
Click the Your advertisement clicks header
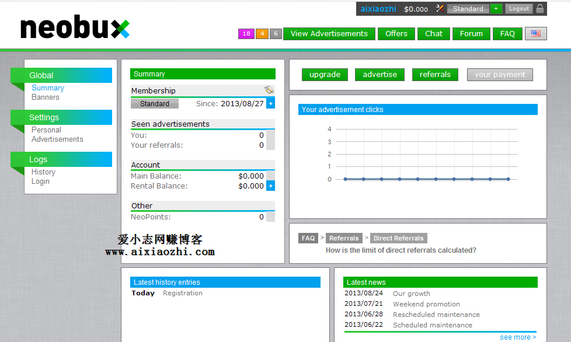(x=417, y=110)
